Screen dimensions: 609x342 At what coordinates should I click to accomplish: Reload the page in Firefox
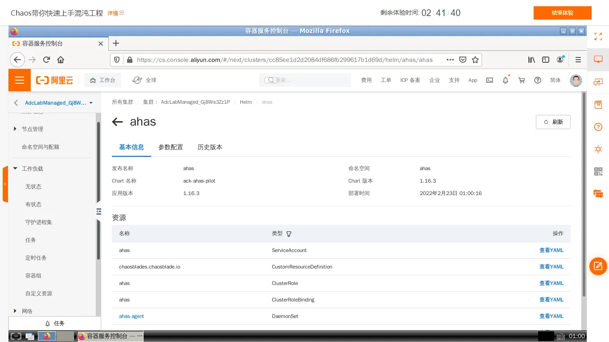pyautogui.click(x=46, y=60)
